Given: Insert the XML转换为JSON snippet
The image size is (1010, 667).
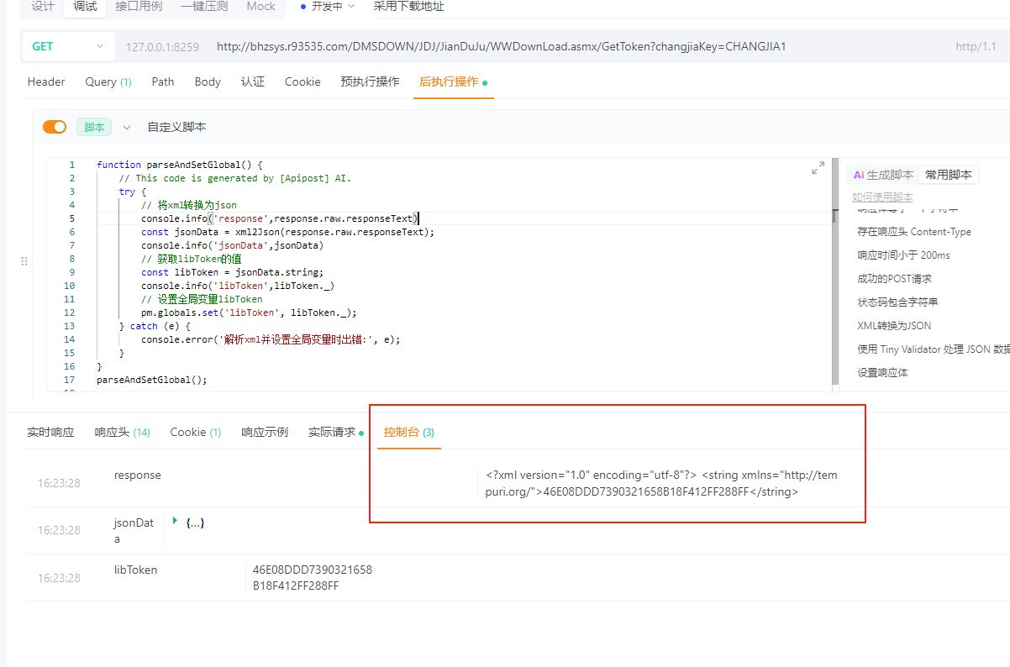Looking at the screenshot, I should point(894,325).
